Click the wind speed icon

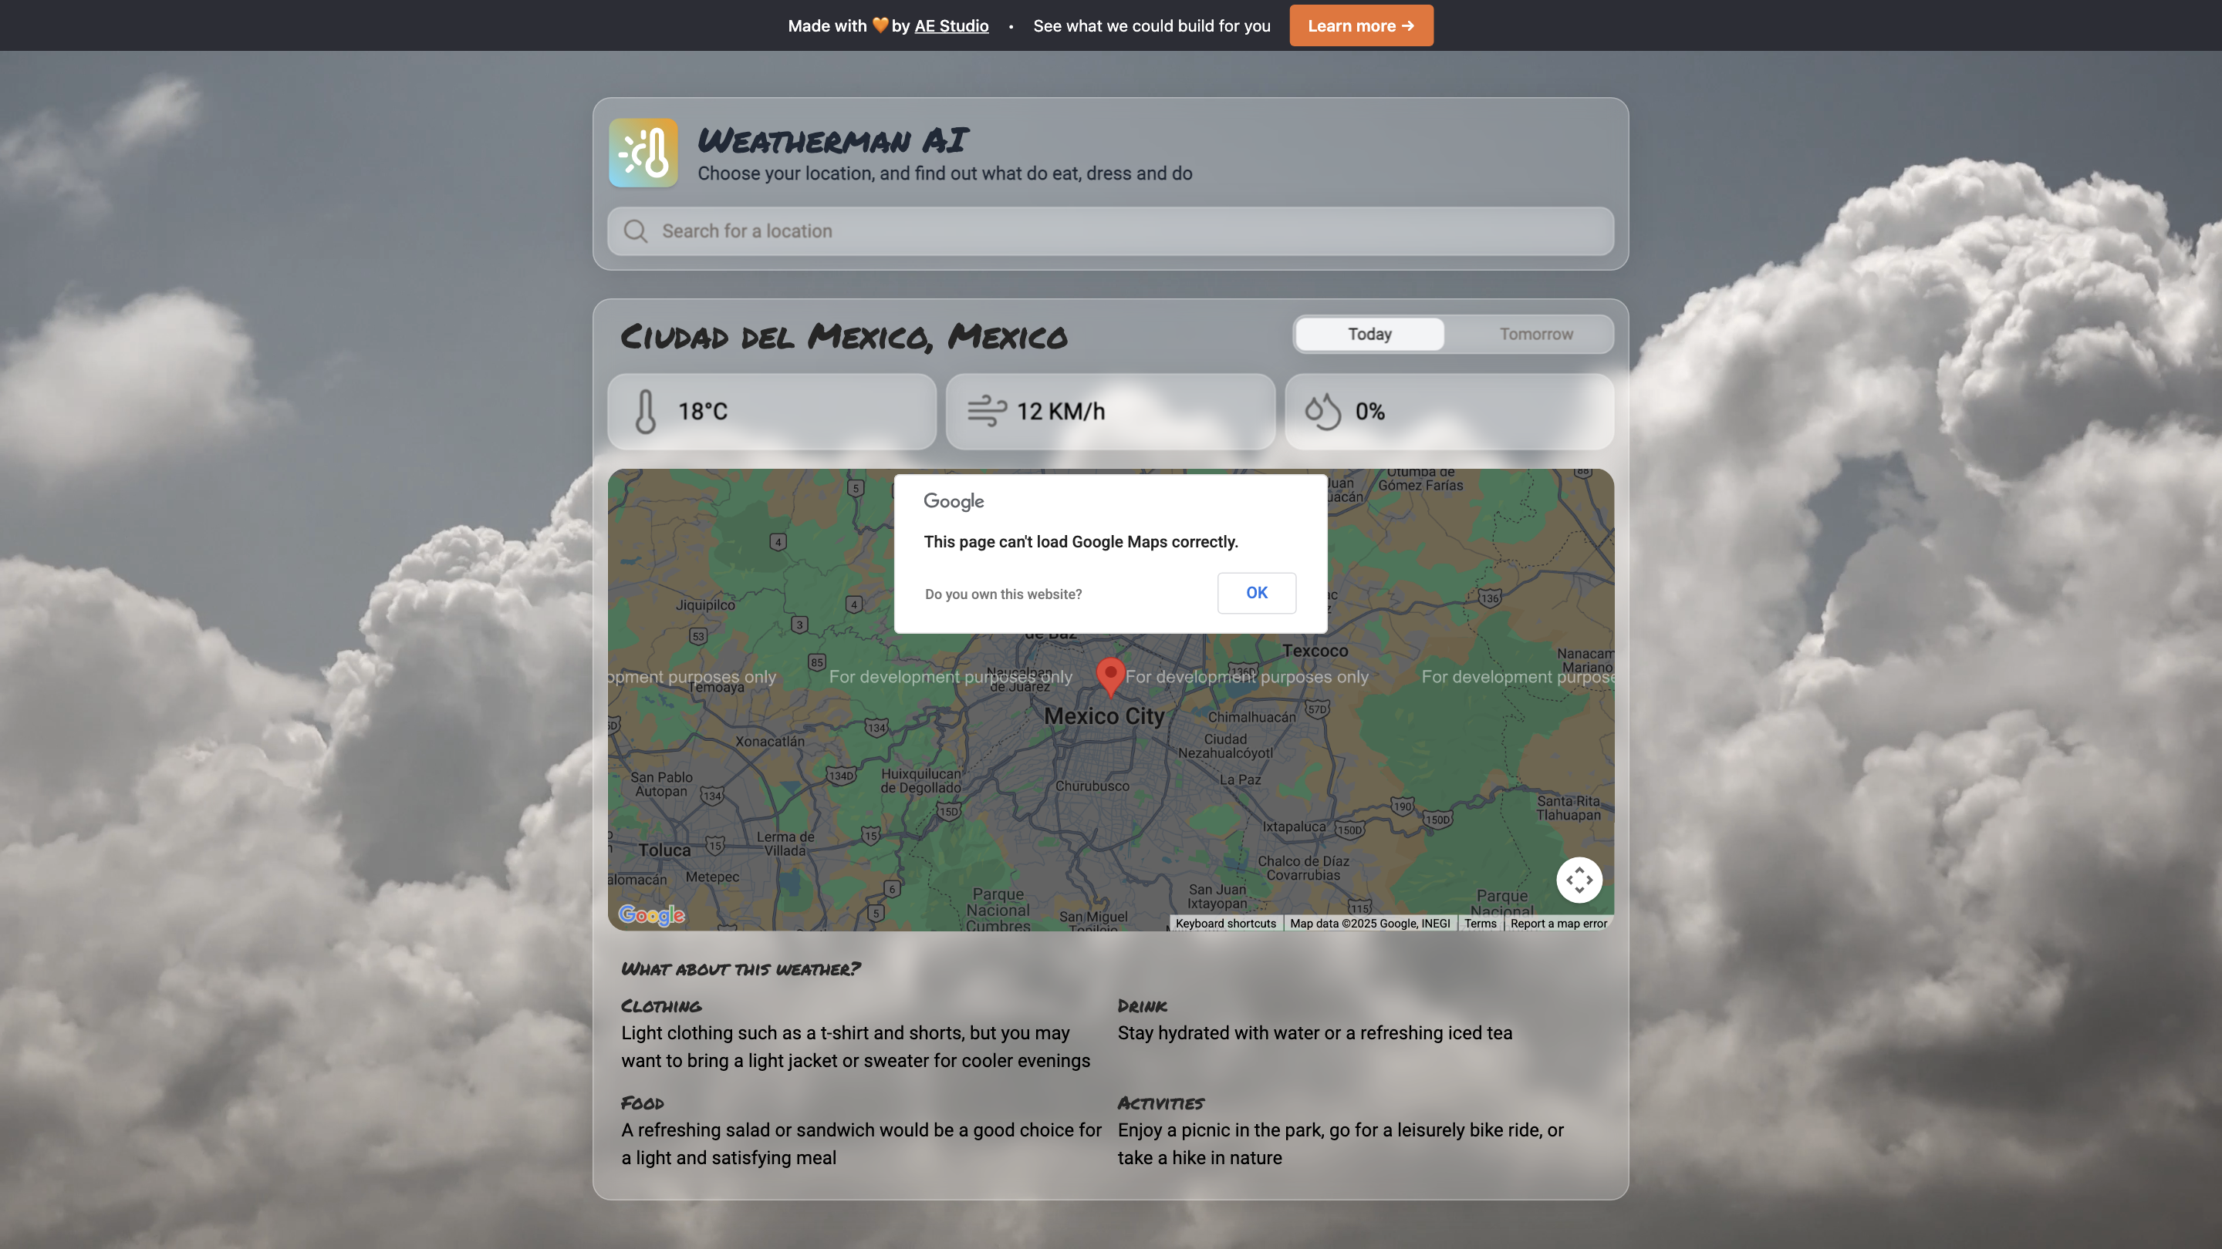(986, 411)
